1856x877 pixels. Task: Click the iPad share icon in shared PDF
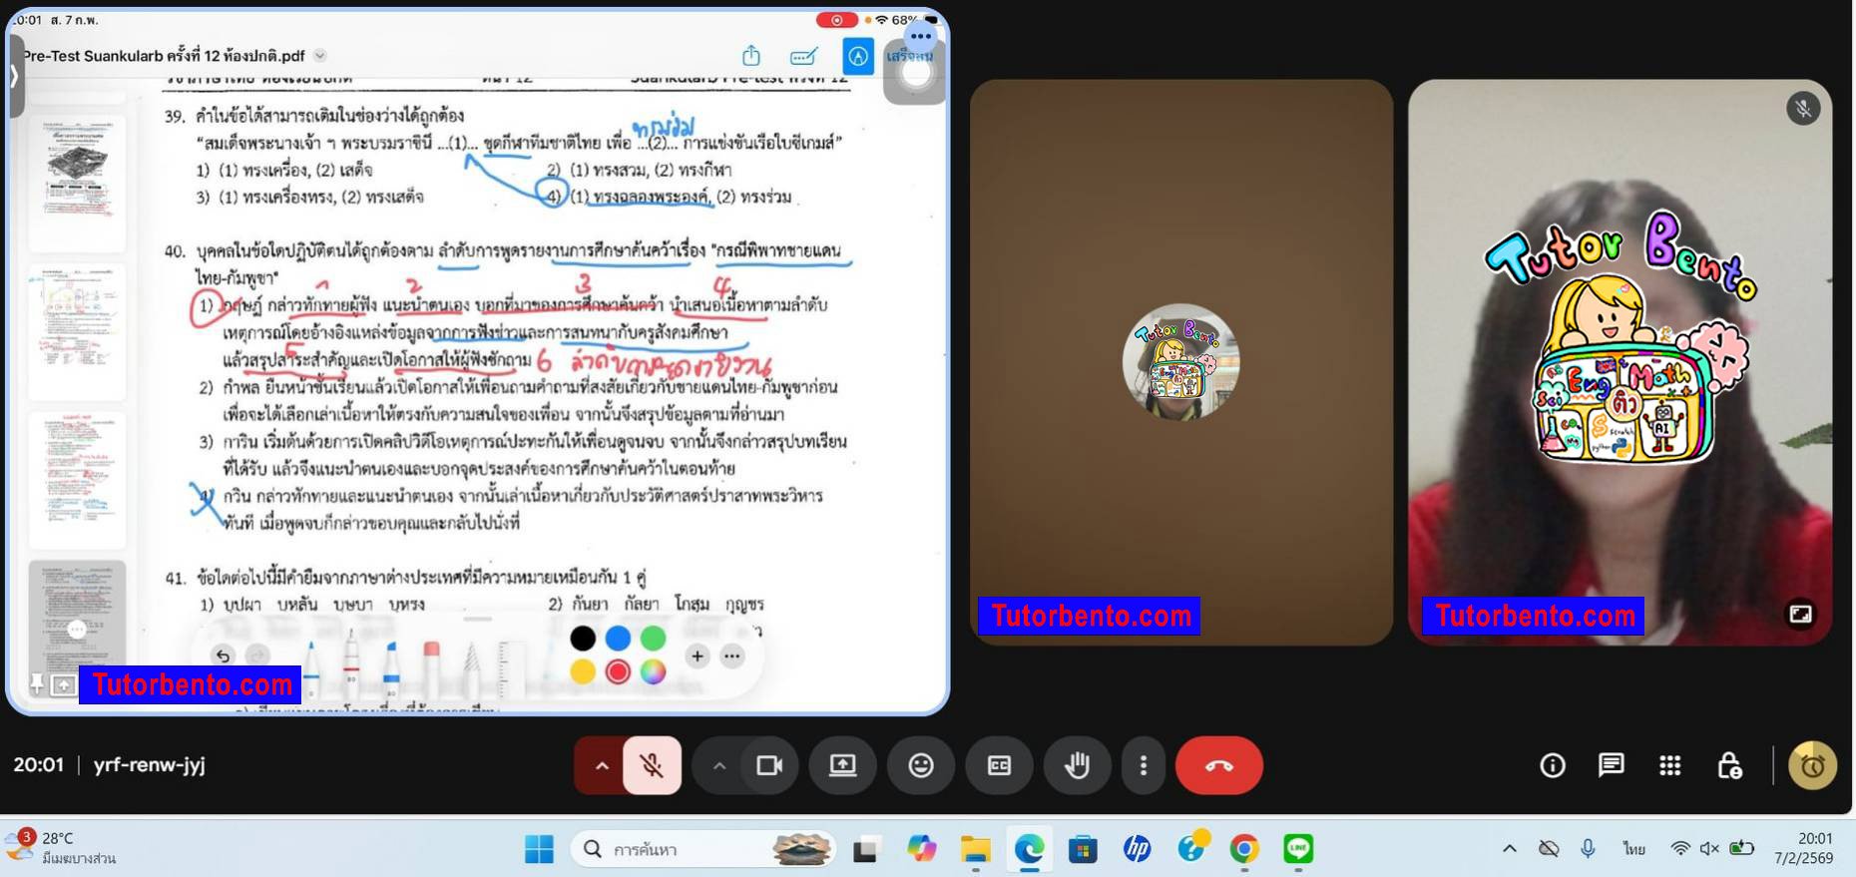[x=751, y=56]
